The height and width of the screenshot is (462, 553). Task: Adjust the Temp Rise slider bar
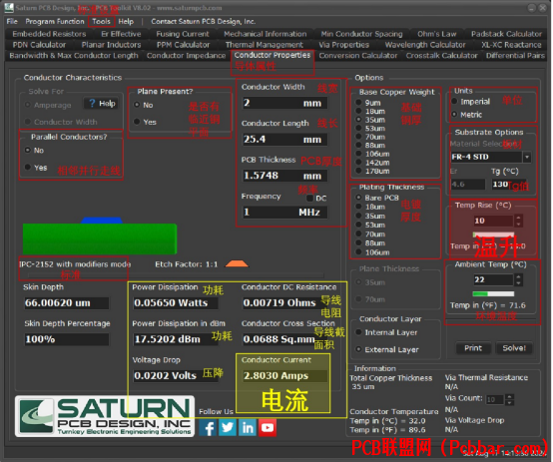click(x=493, y=234)
